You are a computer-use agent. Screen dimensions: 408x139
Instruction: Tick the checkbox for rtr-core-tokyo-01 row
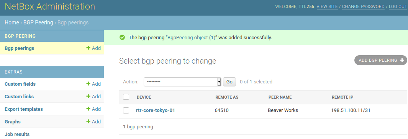(x=126, y=110)
